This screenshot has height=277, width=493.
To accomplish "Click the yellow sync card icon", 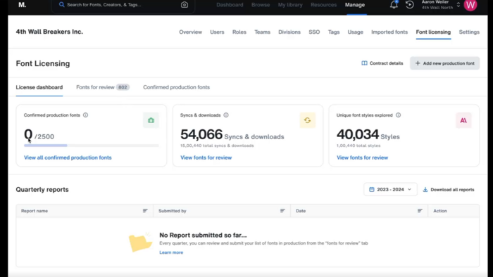I will 307,120.
